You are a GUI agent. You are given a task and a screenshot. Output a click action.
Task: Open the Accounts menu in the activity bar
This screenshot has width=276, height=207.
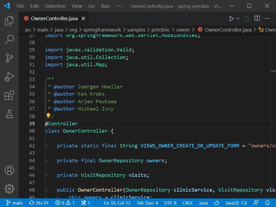tap(9, 170)
